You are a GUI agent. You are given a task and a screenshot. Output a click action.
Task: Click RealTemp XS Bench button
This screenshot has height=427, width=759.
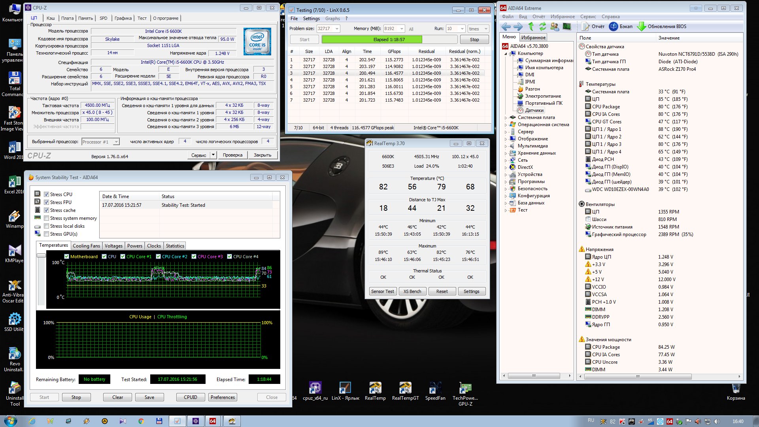[412, 291]
